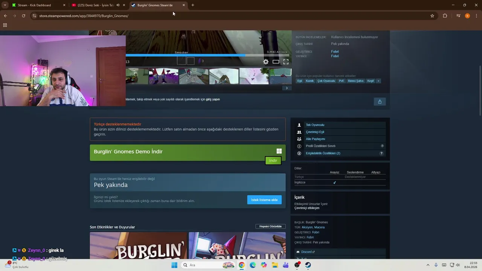Open Copilot from the taskbar
This screenshot has height=271, width=482.
264,265
